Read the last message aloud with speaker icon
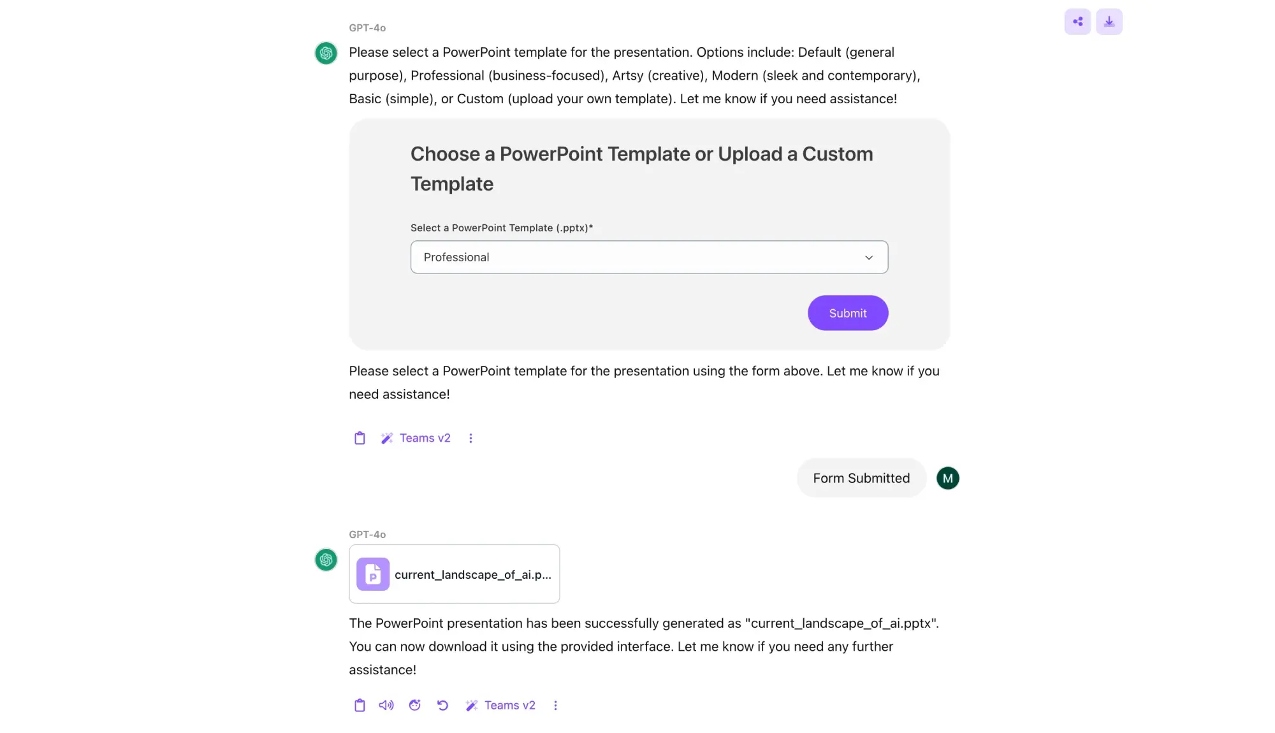 386,705
